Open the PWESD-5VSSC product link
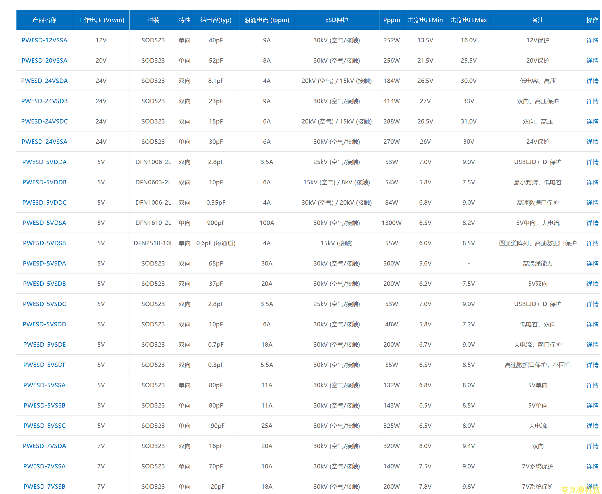The height and width of the screenshot is (494, 602). pyautogui.click(x=44, y=426)
